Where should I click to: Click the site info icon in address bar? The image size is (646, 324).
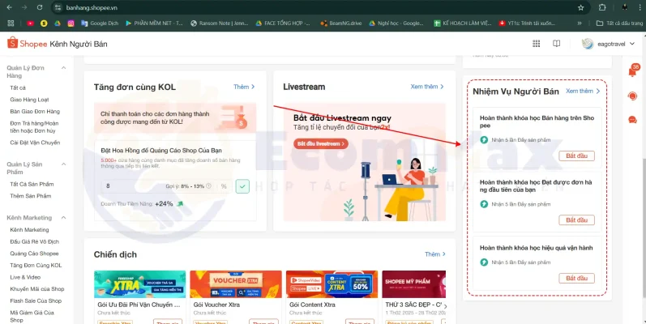(x=58, y=7)
